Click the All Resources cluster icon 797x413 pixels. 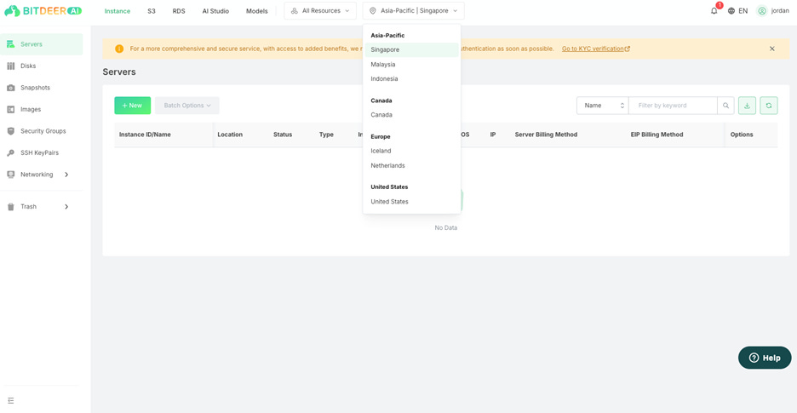(295, 11)
